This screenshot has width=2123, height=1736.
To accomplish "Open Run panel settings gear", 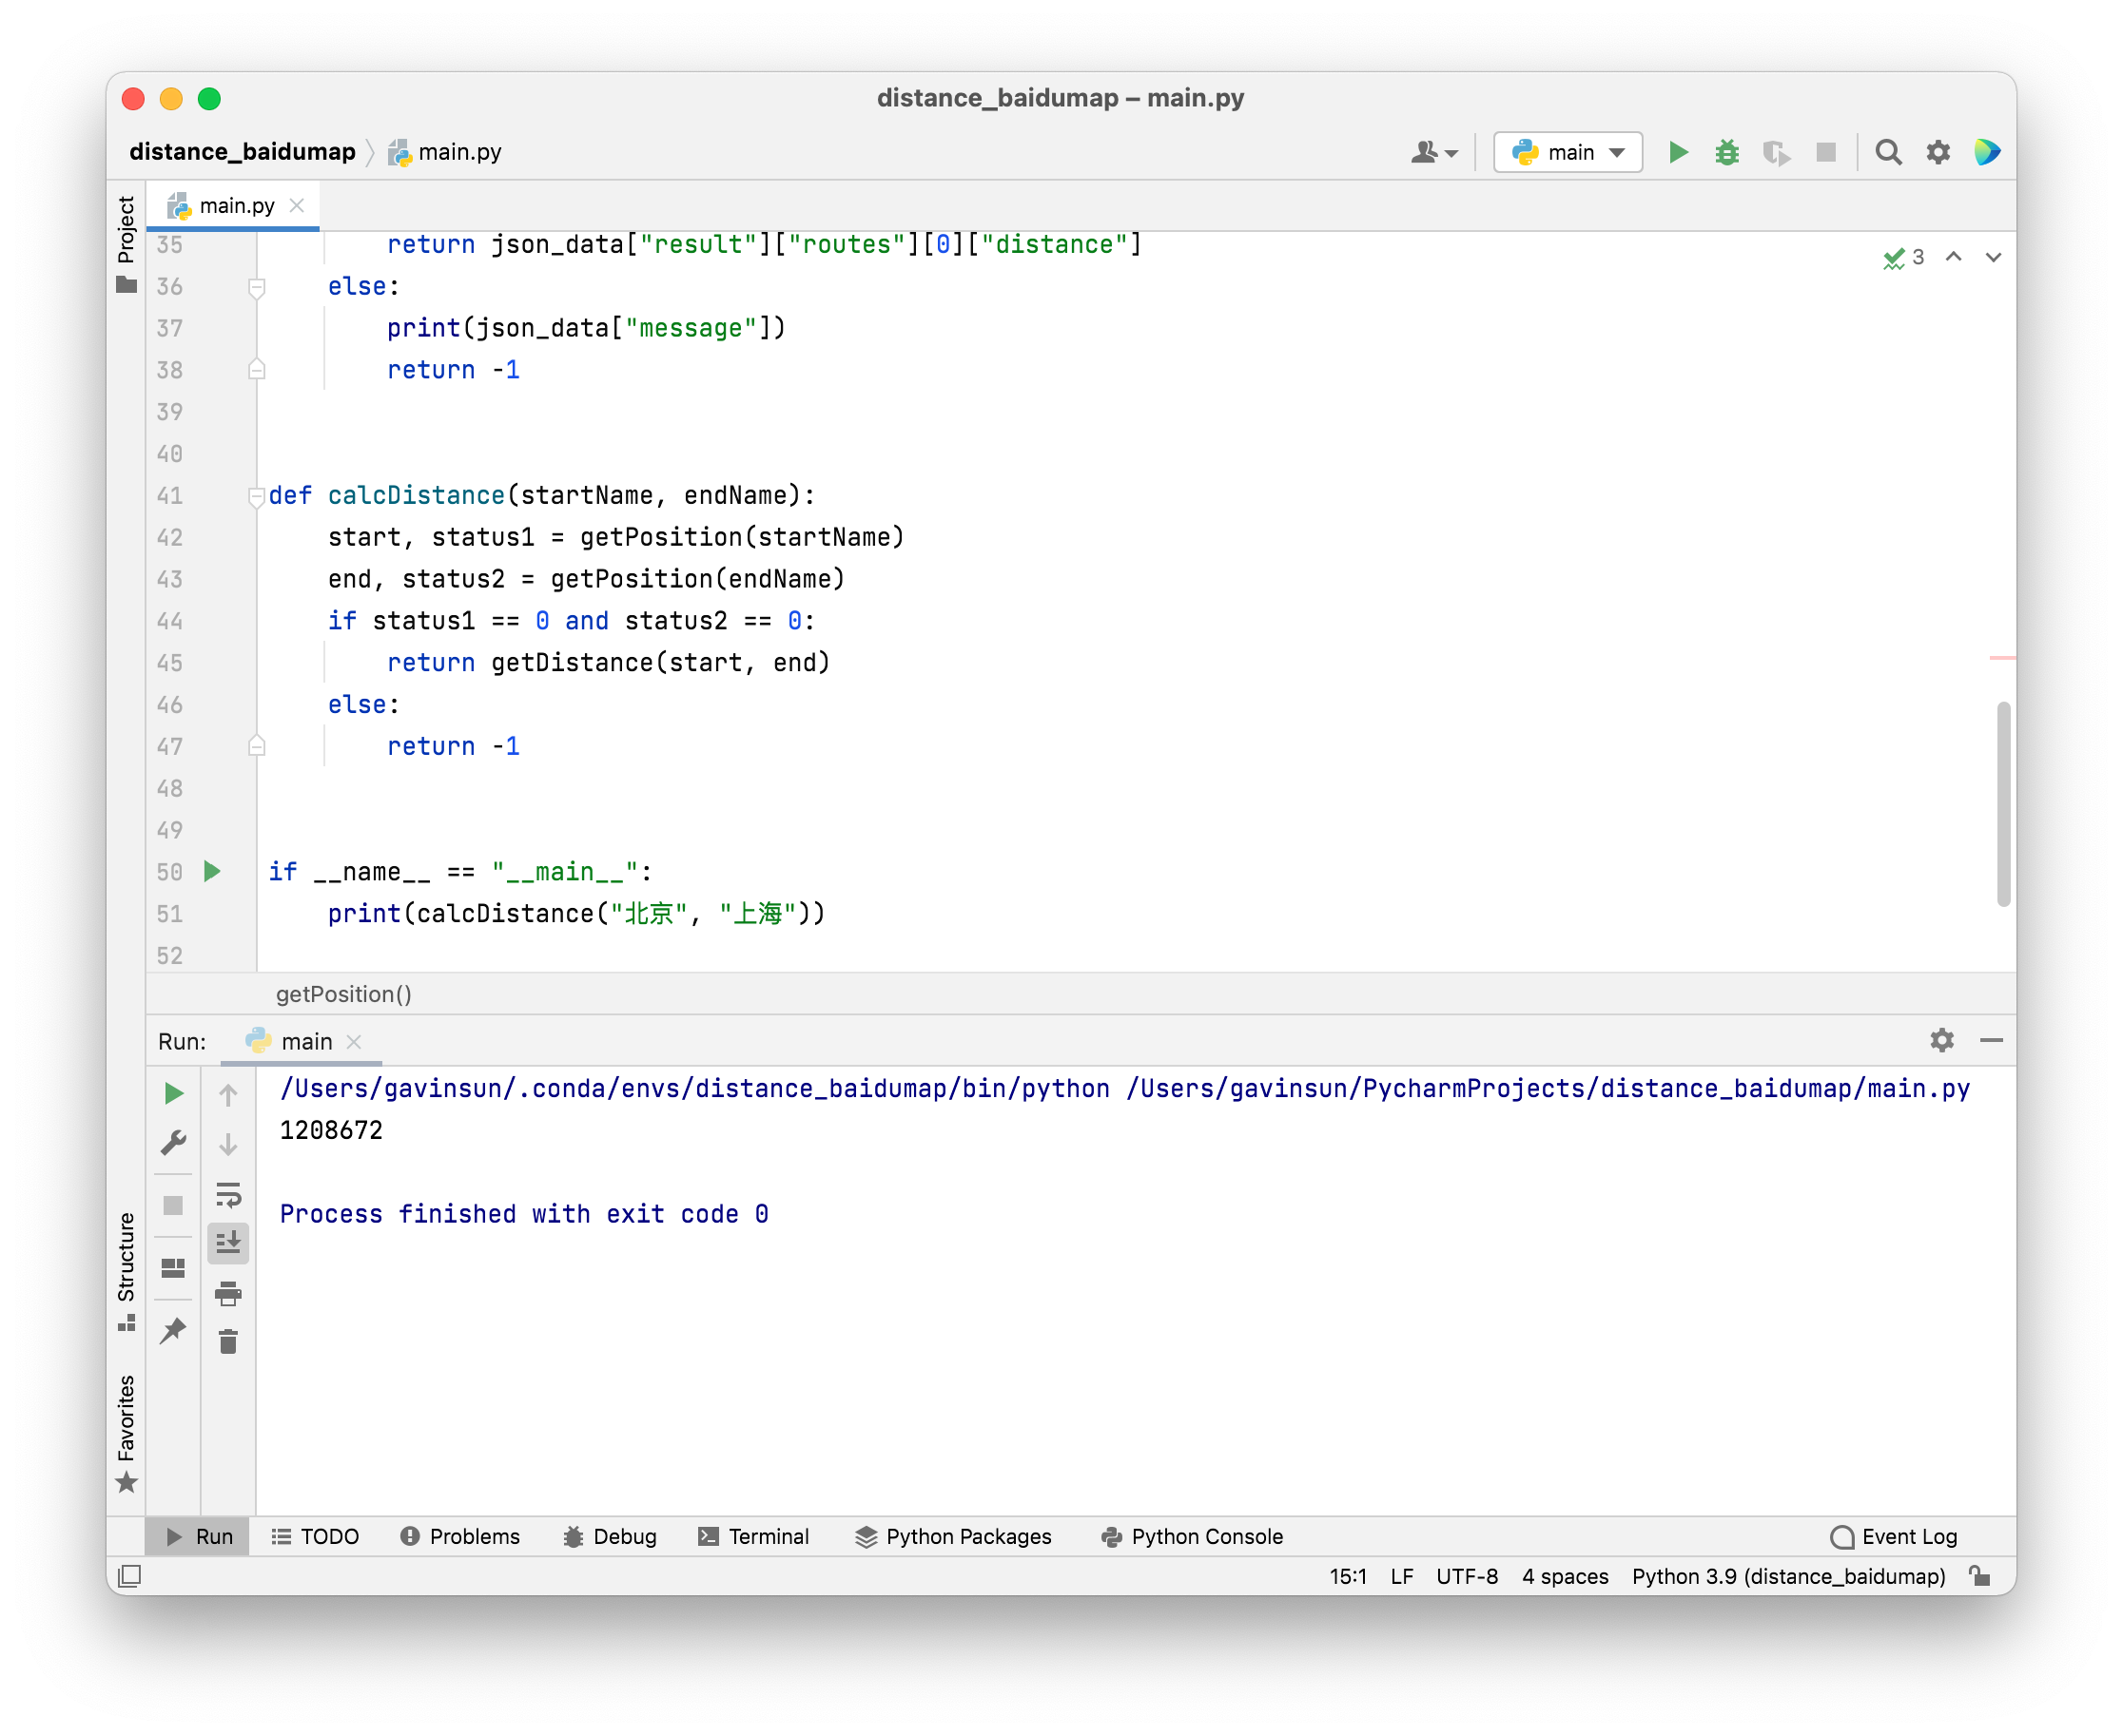I will pyautogui.click(x=1941, y=1040).
